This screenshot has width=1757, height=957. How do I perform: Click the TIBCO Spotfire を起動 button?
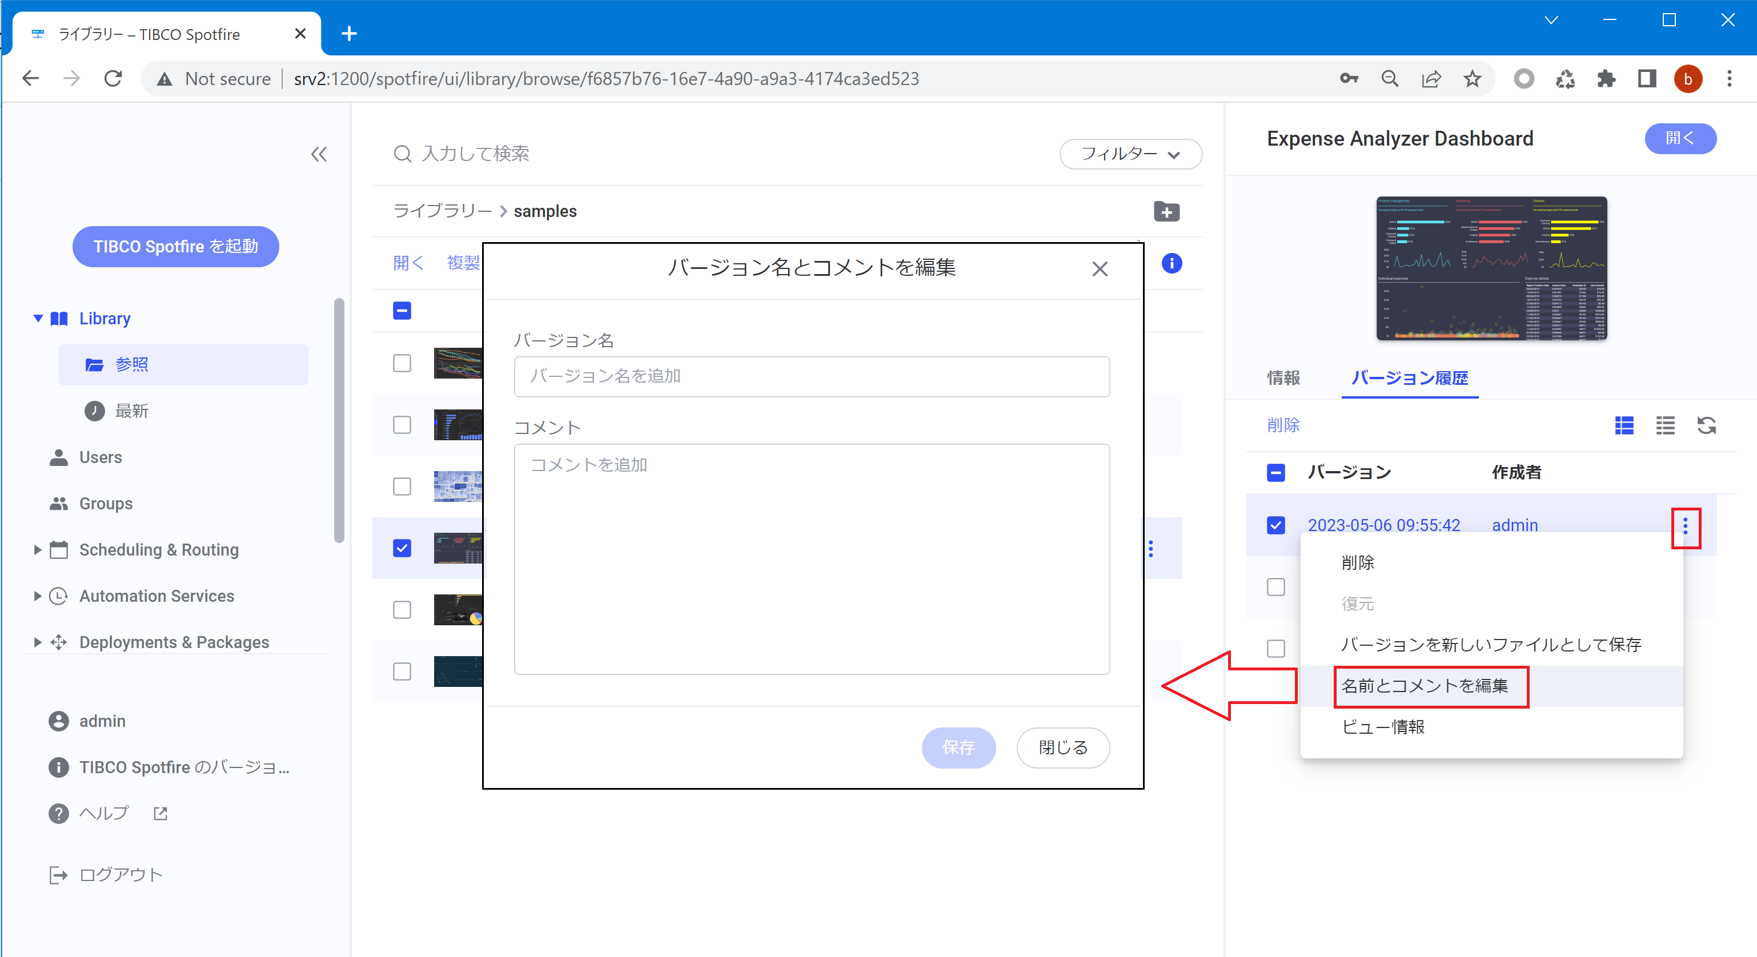click(x=175, y=247)
